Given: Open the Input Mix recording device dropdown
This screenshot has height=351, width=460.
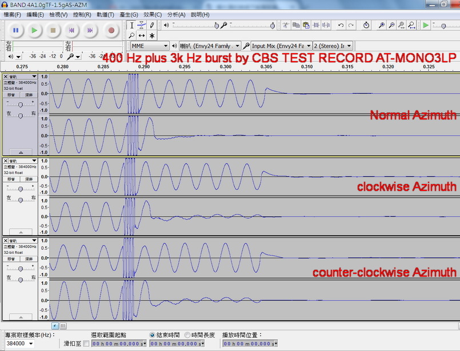Looking at the screenshot, I should pyautogui.click(x=281, y=46).
